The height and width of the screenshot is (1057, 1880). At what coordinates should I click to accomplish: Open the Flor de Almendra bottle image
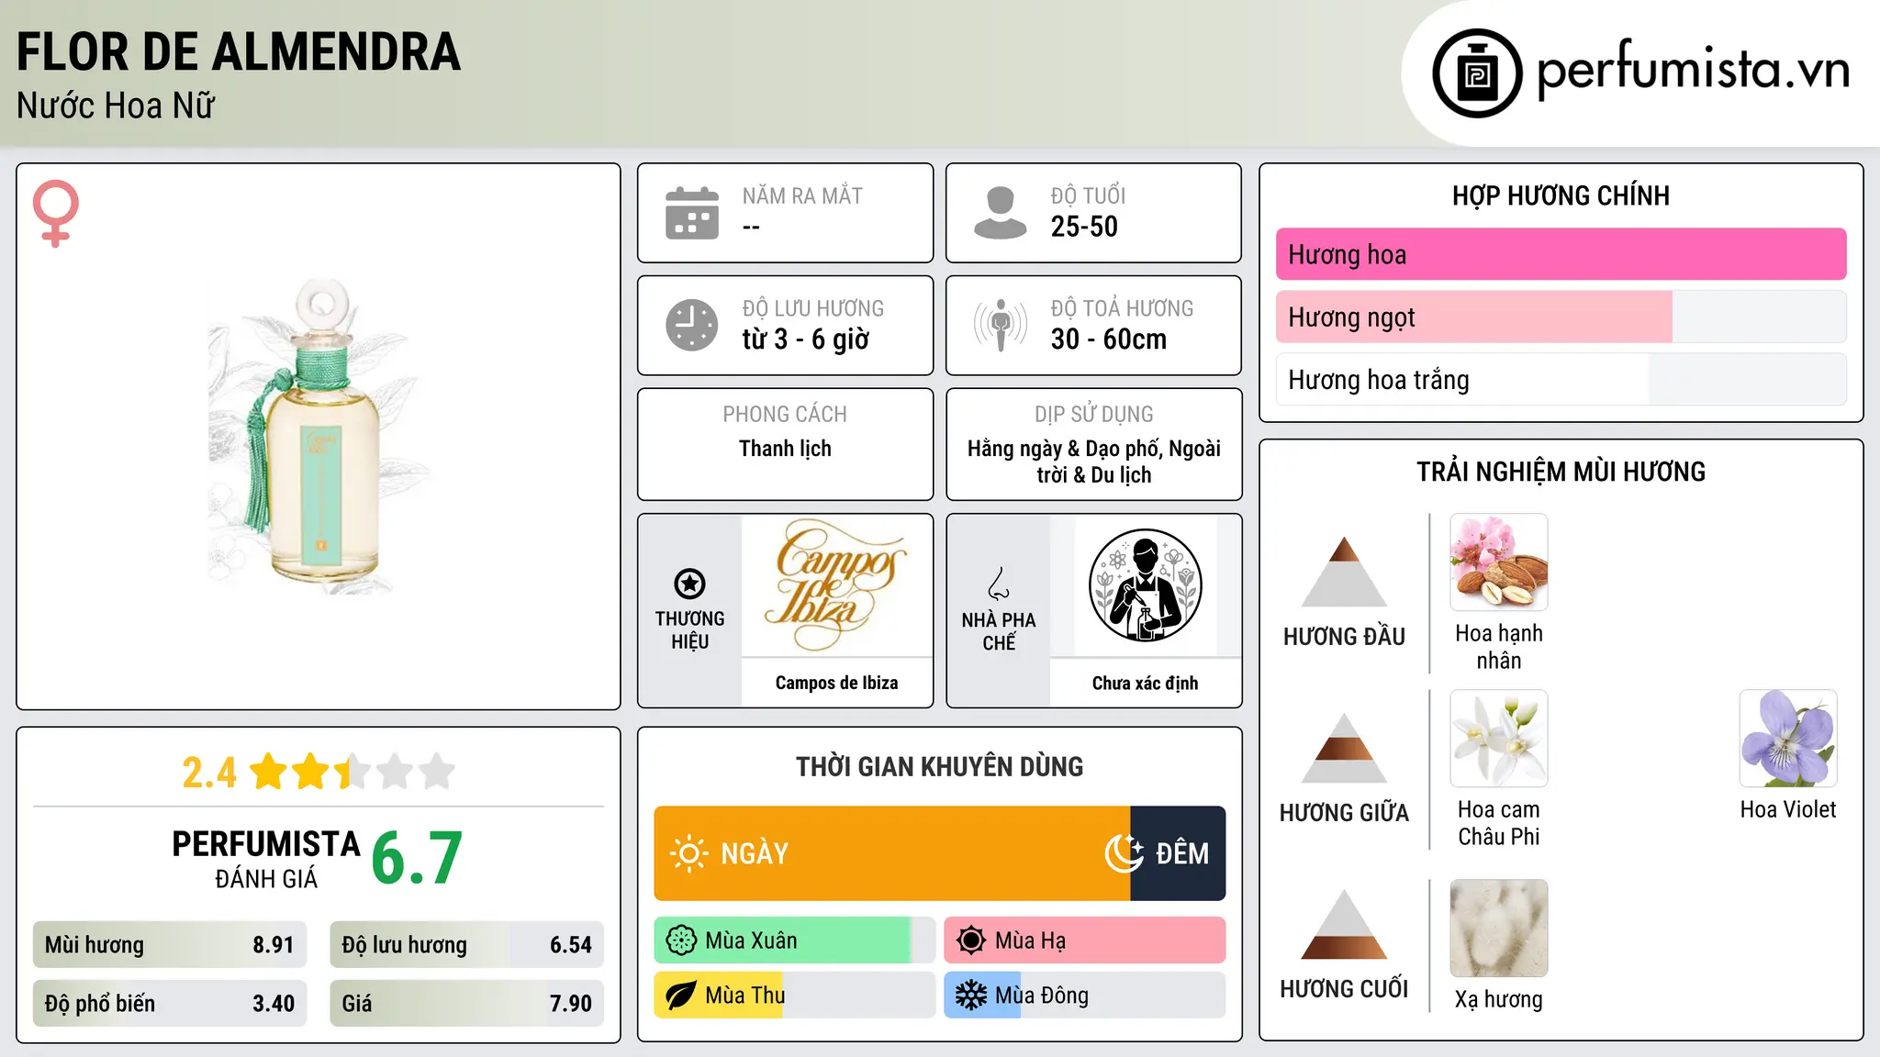tap(319, 436)
